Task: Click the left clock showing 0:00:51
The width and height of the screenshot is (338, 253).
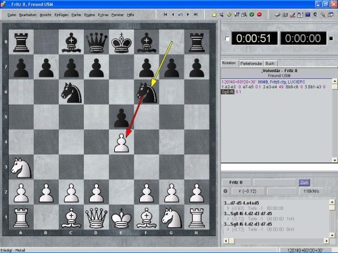Action: [254, 38]
